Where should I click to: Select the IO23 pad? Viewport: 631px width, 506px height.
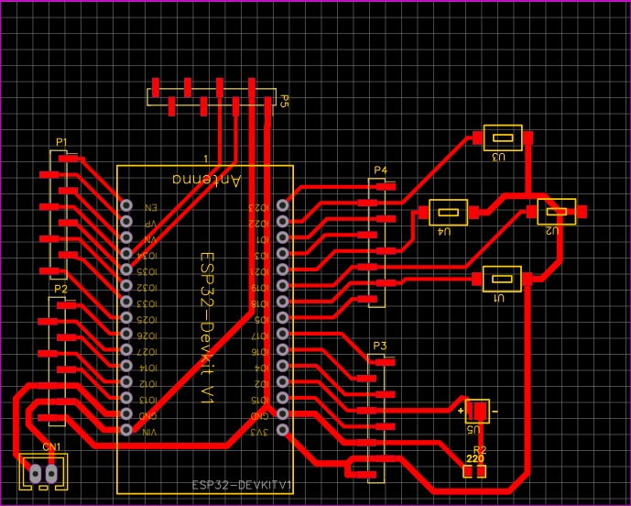(282, 205)
